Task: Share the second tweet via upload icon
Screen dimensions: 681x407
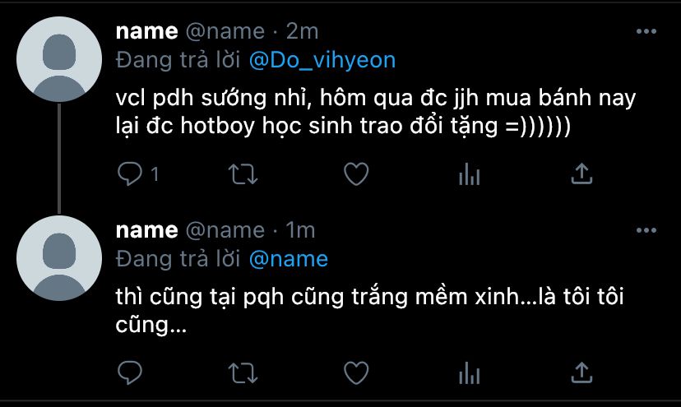Action: click(581, 372)
